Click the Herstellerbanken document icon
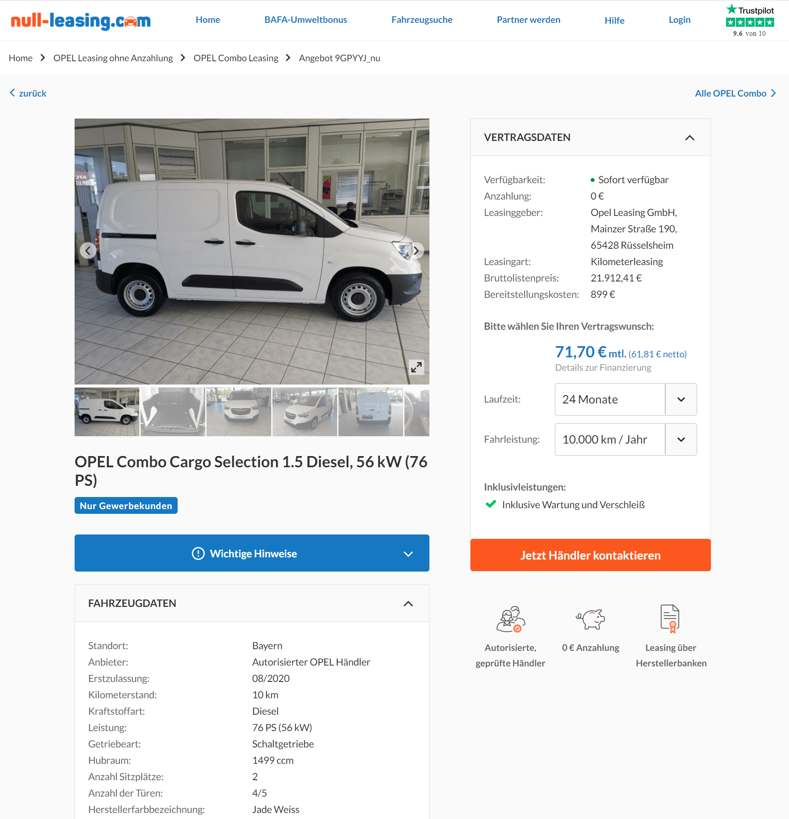This screenshot has width=789, height=819. pyautogui.click(x=670, y=619)
